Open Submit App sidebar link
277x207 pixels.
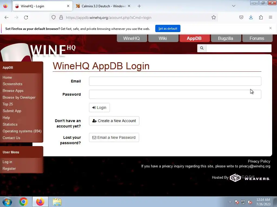click(x=12, y=111)
